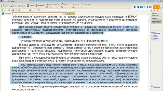Save document with the floppy disk icon
Image resolution: width=163 pixels, height=91 pixels.
pyautogui.click(x=13, y=10)
